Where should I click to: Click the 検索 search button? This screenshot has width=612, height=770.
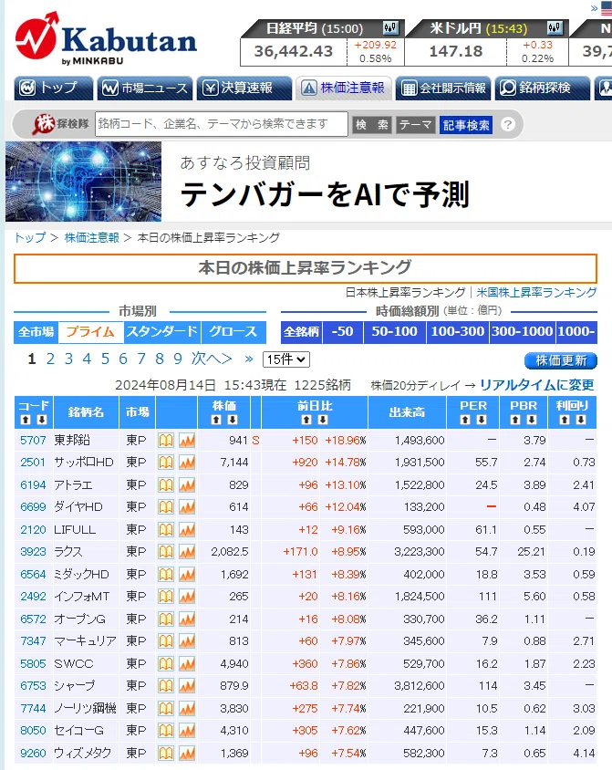[x=371, y=125]
